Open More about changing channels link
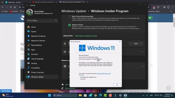Image resolution: width=175 pixels, height=98 pixels. click(86, 36)
